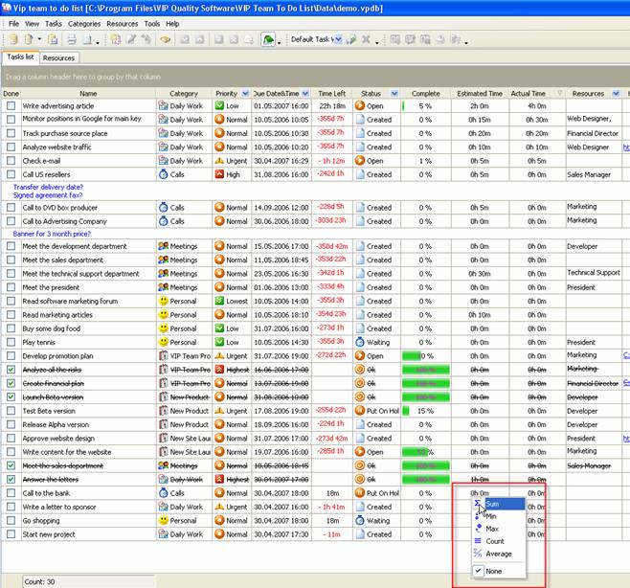The width and height of the screenshot is (630, 588).
Task: Open the Priority column filter dropdown
Action: pyautogui.click(x=246, y=93)
